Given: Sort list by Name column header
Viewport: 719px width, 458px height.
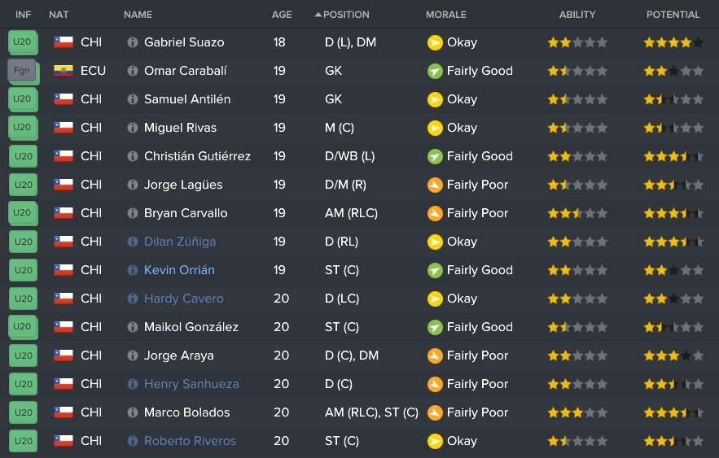Looking at the screenshot, I should [138, 15].
